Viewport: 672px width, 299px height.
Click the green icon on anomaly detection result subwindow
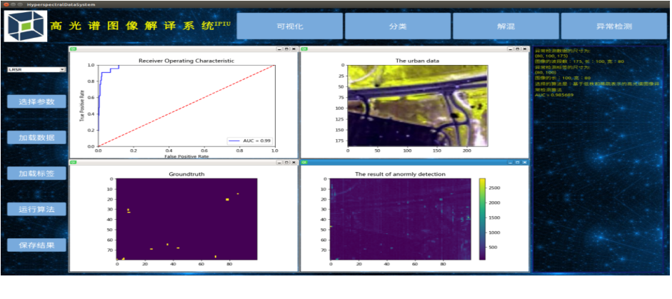click(x=305, y=163)
